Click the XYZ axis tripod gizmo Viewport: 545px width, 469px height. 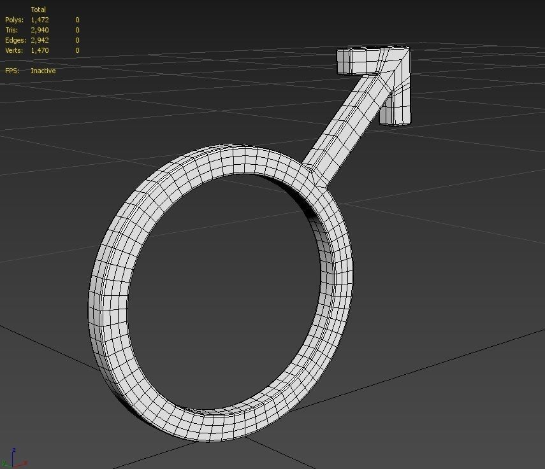[x=14, y=458]
